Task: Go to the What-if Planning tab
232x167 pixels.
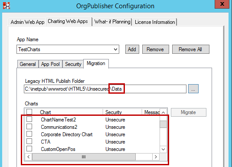Action: 112,22
